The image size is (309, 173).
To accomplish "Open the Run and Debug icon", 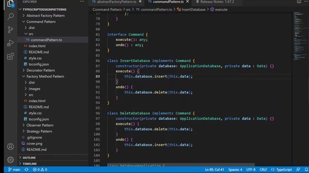I will (x=11, y=43).
